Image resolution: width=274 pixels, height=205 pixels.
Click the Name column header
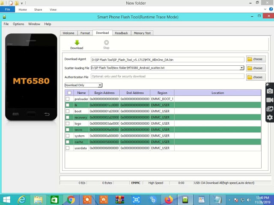[81, 93]
